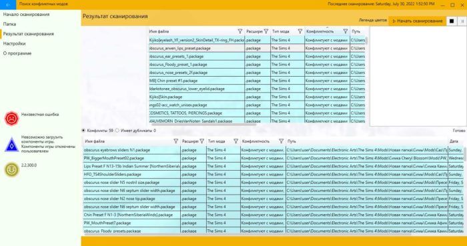Go back with the arrow button
This screenshot has height=246, width=467.
pos(8,5)
